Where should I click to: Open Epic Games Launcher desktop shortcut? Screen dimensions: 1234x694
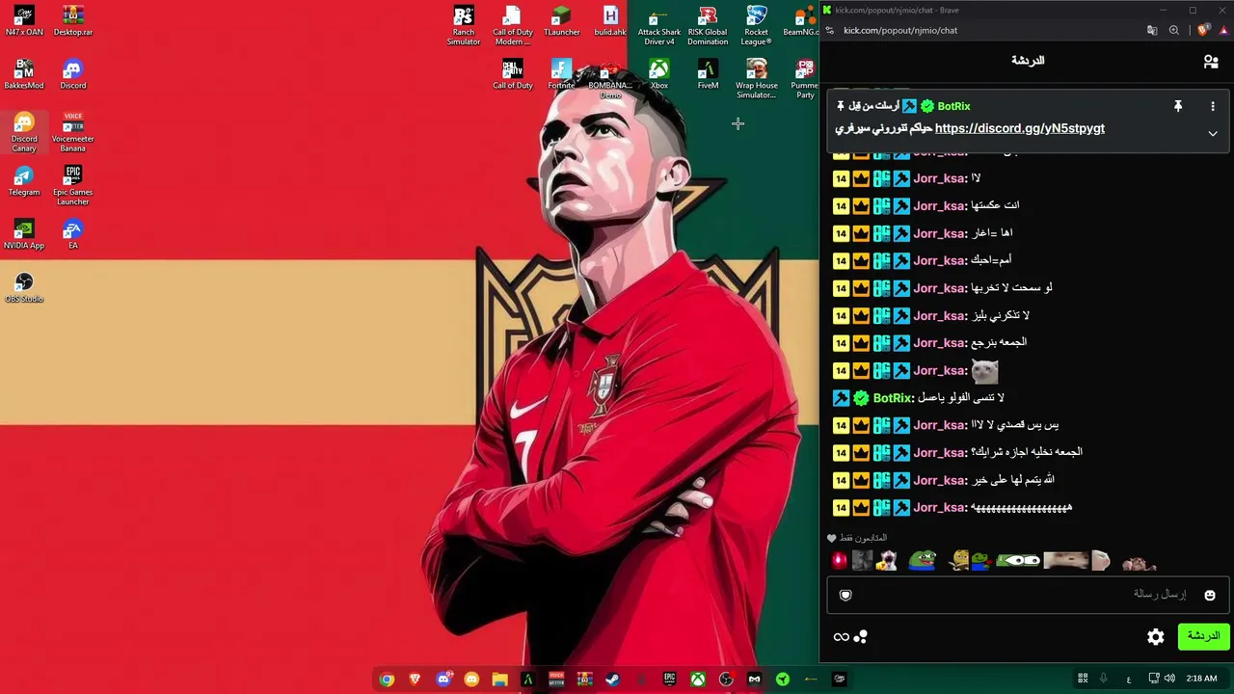[x=73, y=185]
